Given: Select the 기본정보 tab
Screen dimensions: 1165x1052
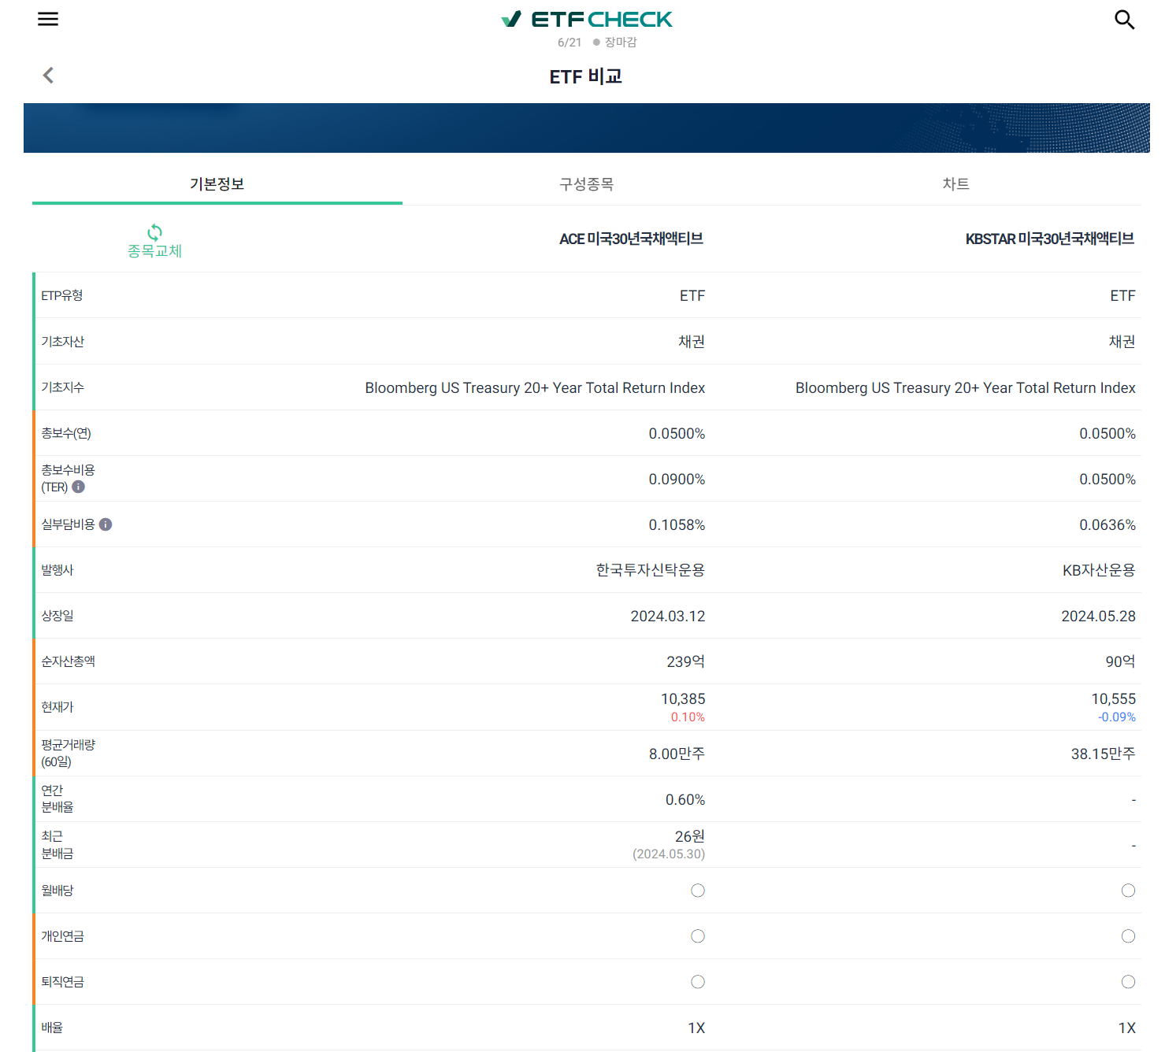Looking at the screenshot, I should (217, 183).
